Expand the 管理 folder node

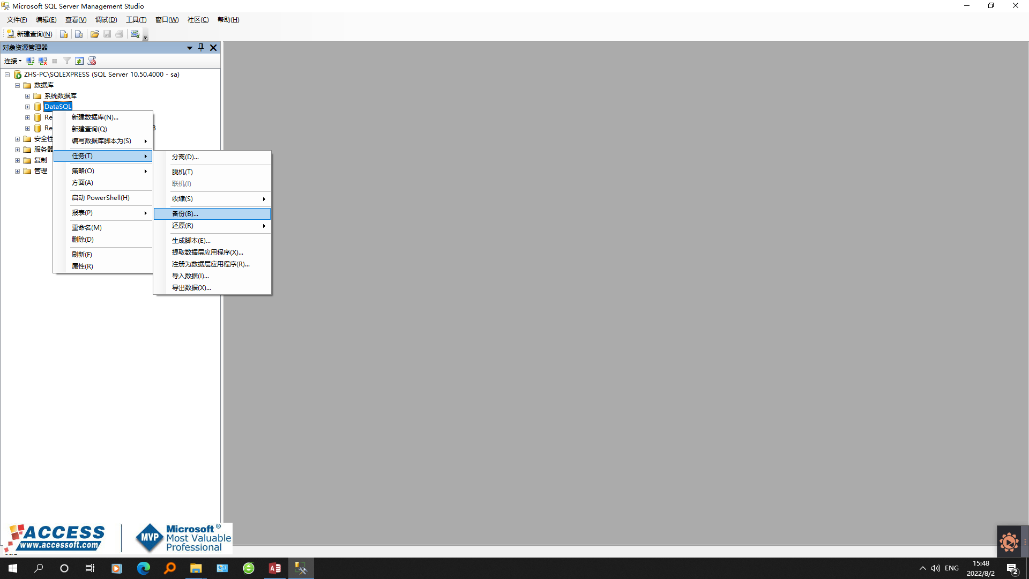point(17,171)
